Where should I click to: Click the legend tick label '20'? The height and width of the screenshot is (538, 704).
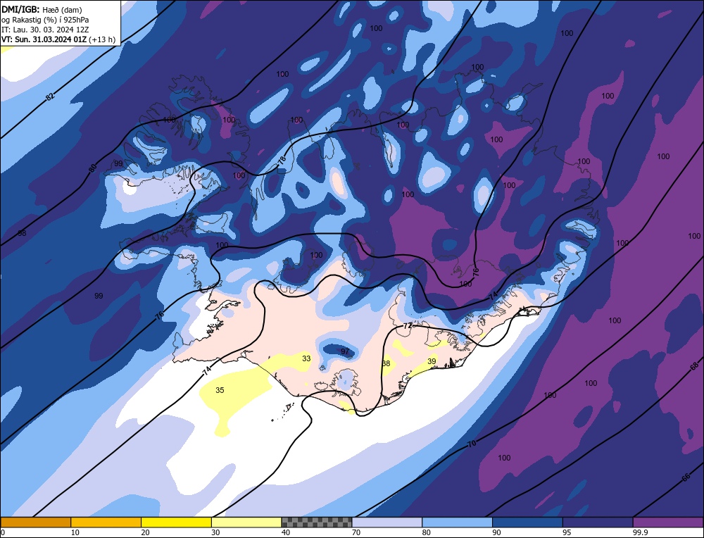(146, 532)
